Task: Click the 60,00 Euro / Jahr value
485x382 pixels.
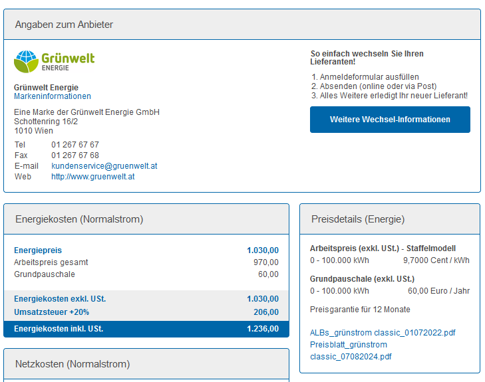Action: tap(438, 291)
